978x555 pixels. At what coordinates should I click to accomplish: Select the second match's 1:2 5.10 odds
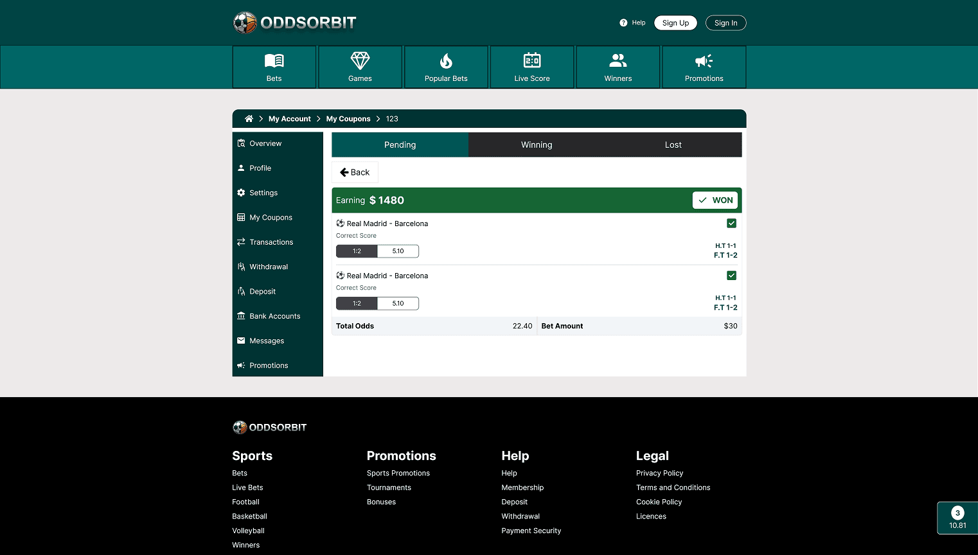tap(377, 303)
